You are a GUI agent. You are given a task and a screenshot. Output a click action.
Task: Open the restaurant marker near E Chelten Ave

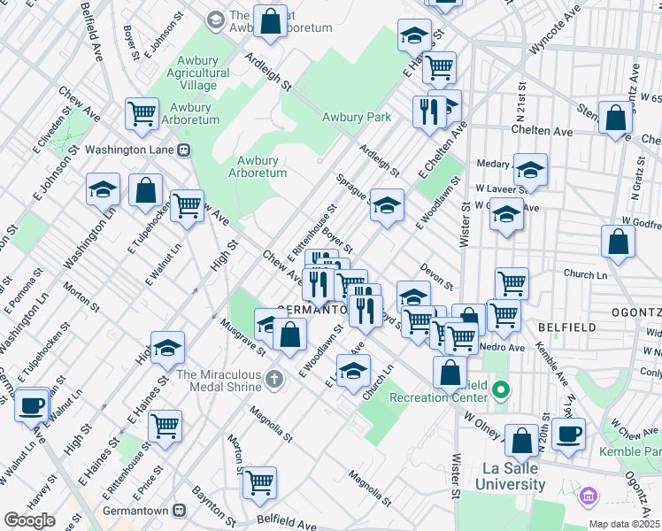click(x=429, y=112)
